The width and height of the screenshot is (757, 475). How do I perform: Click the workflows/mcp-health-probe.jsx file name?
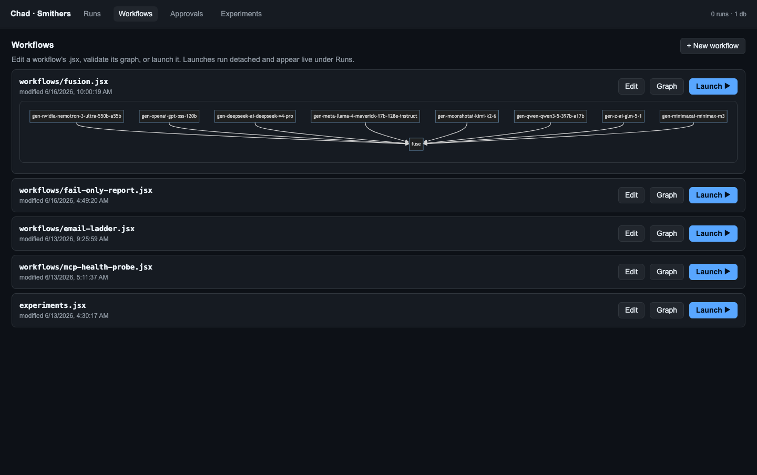pos(86,267)
